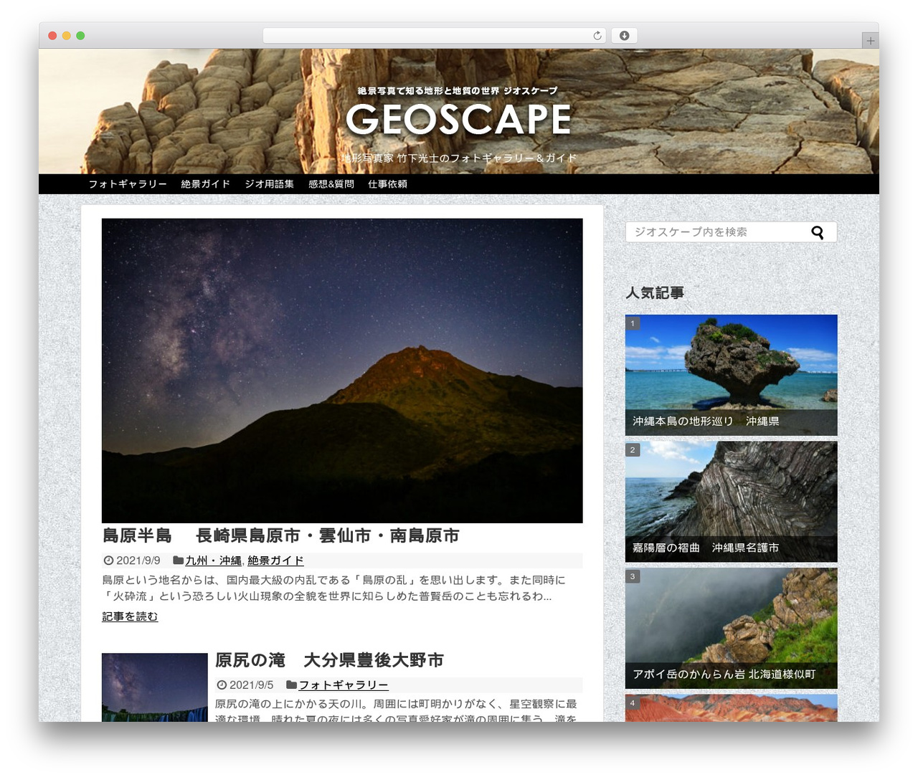Open 絶景ガイド in the navigation menu
The image size is (918, 777).
click(206, 184)
